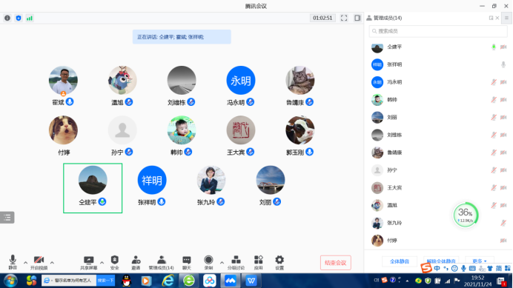Viewport: 513px width, 288px height.
Task: Toggle 张祥明's microphone in member list
Action: 503,64
